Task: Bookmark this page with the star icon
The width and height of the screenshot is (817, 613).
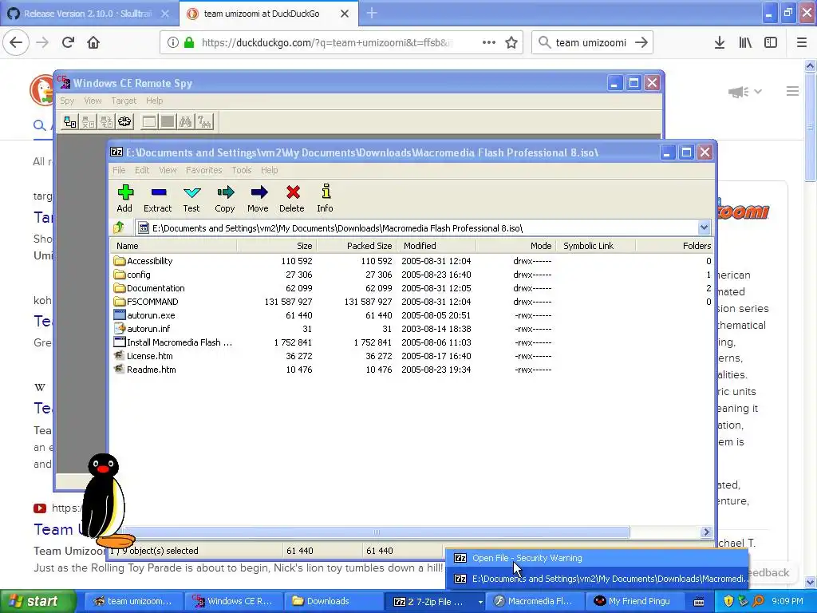Action: [x=511, y=42]
